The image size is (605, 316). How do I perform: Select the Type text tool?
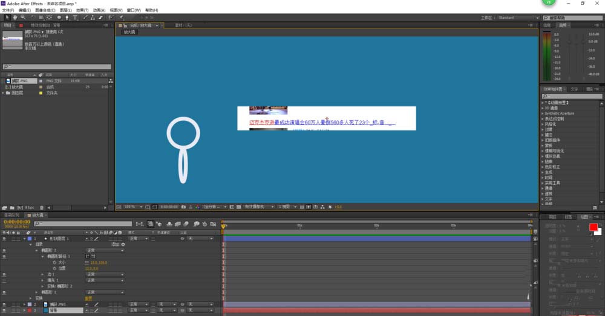pos(75,18)
